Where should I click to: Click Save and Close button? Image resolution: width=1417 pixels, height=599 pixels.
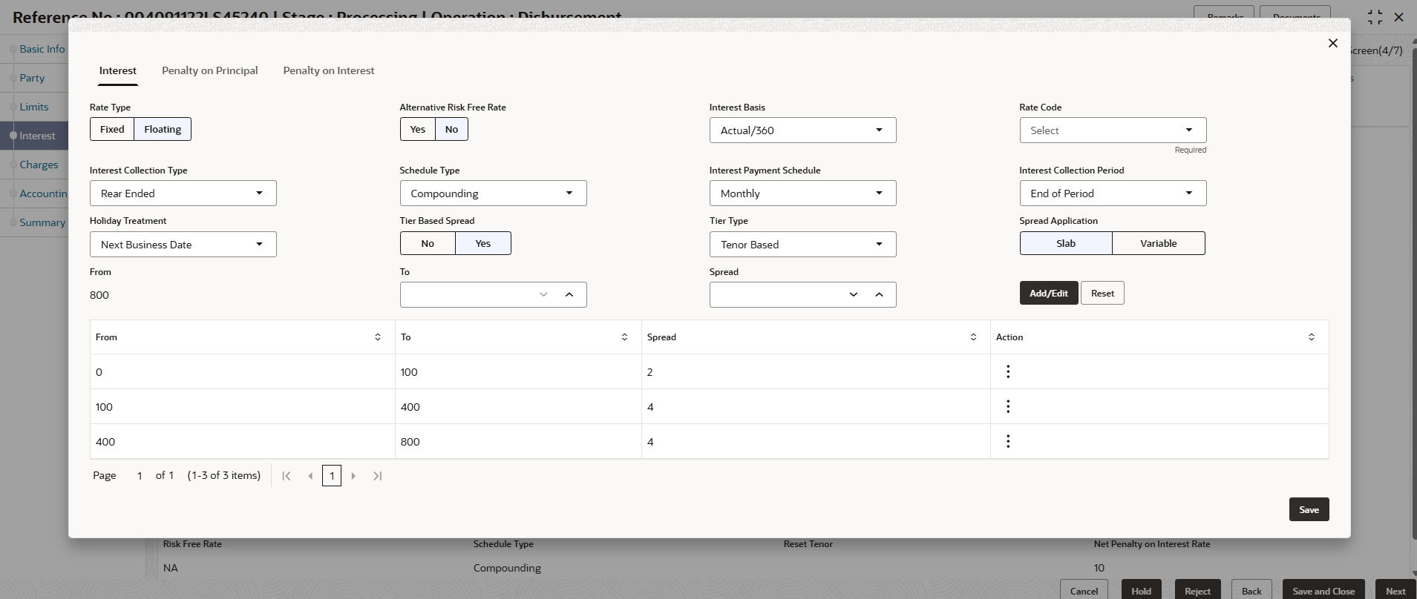point(1323,590)
